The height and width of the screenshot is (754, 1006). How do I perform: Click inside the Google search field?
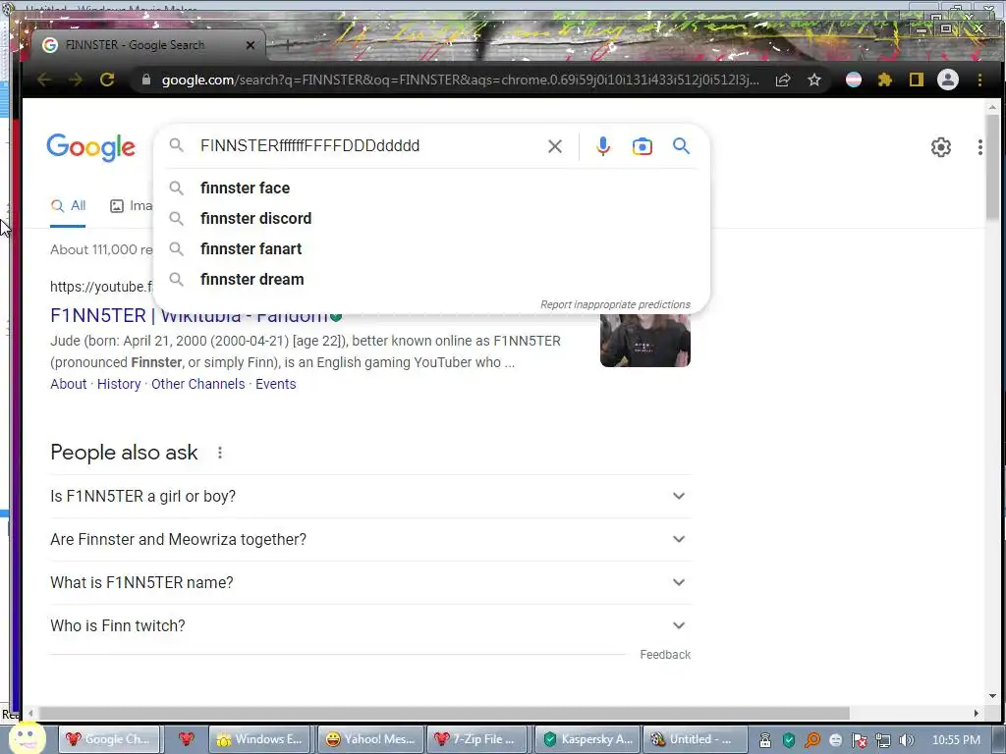point(369,146)
